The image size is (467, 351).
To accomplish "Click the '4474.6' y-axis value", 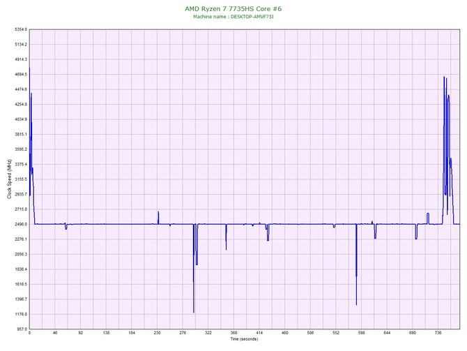I will 21,89.
